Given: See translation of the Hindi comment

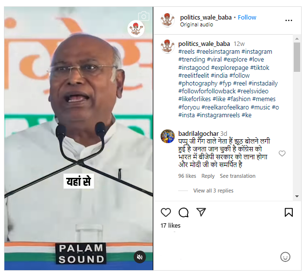Looking at the screenshot, I should [x=237, y=176].
